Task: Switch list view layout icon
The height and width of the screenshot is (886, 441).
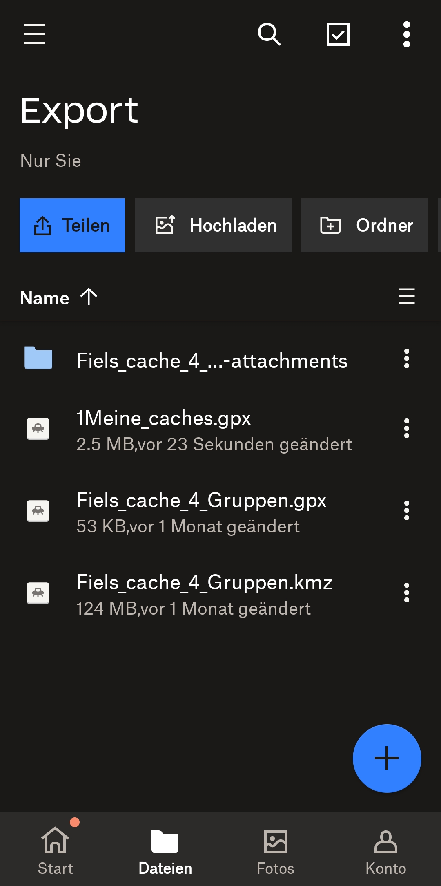Action: click(406, 296)
